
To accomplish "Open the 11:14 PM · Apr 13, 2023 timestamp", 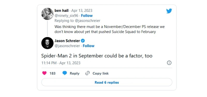I will point(61,63).
